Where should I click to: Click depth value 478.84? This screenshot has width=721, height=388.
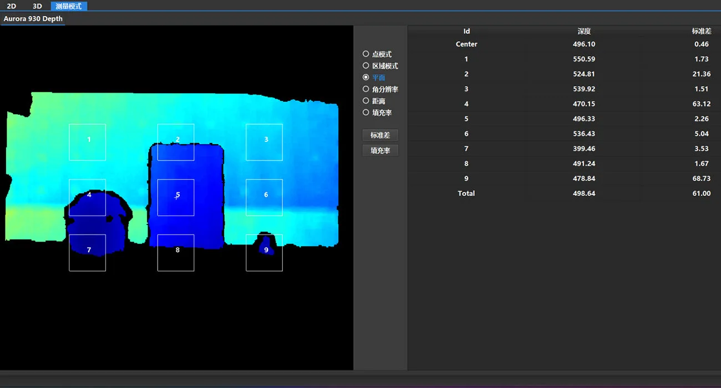pos(584,179)
